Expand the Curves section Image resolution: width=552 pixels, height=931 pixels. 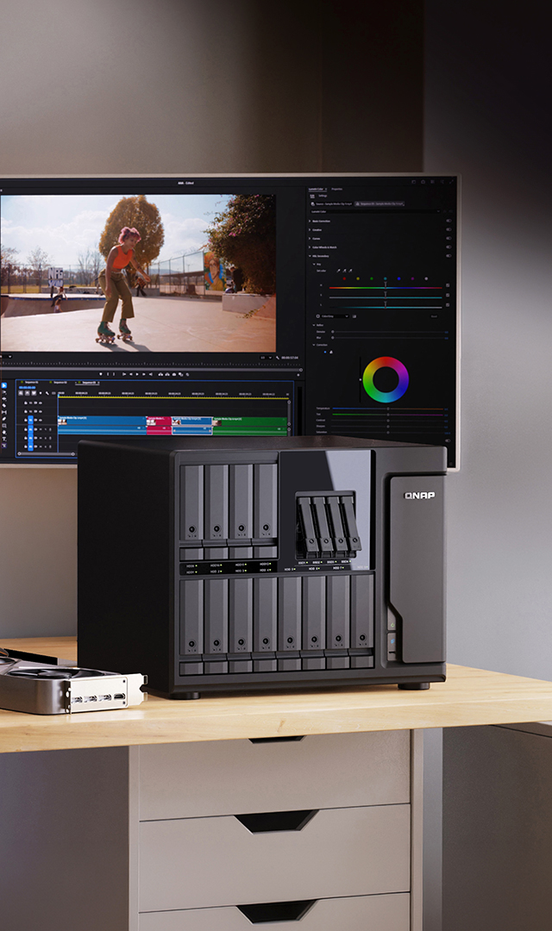310,239
